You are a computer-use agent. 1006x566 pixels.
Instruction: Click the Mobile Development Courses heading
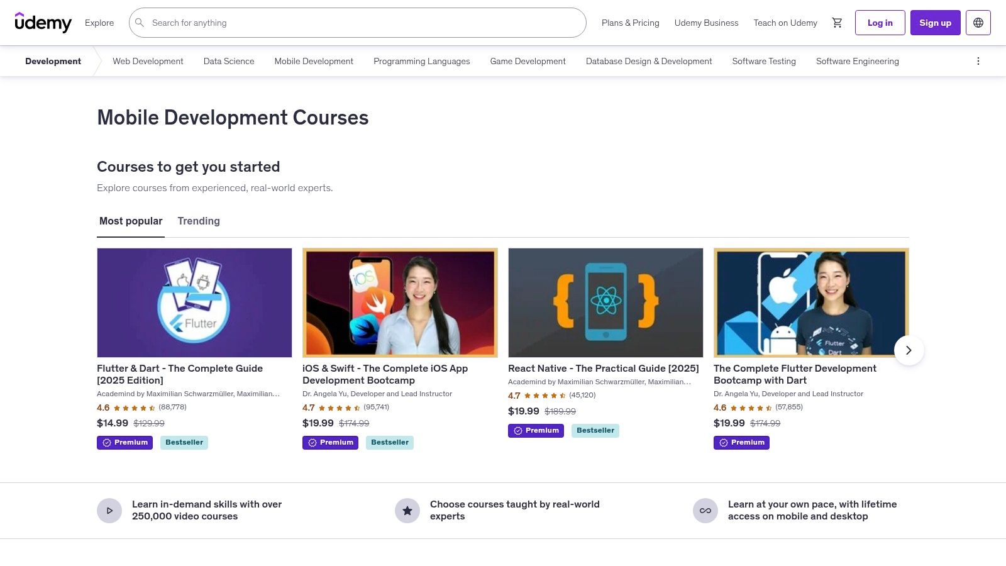click(x=233, y=118)
